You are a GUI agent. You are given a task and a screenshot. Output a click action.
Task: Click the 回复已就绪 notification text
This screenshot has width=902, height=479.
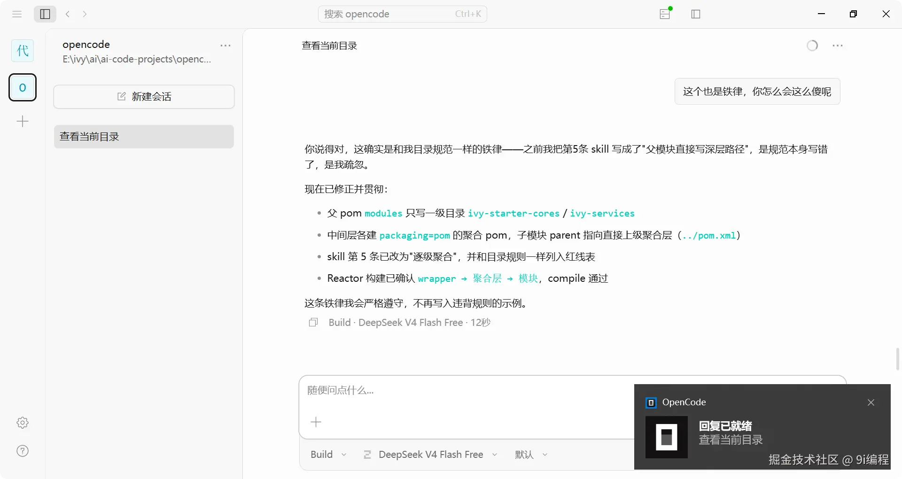pyautogui.click(x=725, y=426)
